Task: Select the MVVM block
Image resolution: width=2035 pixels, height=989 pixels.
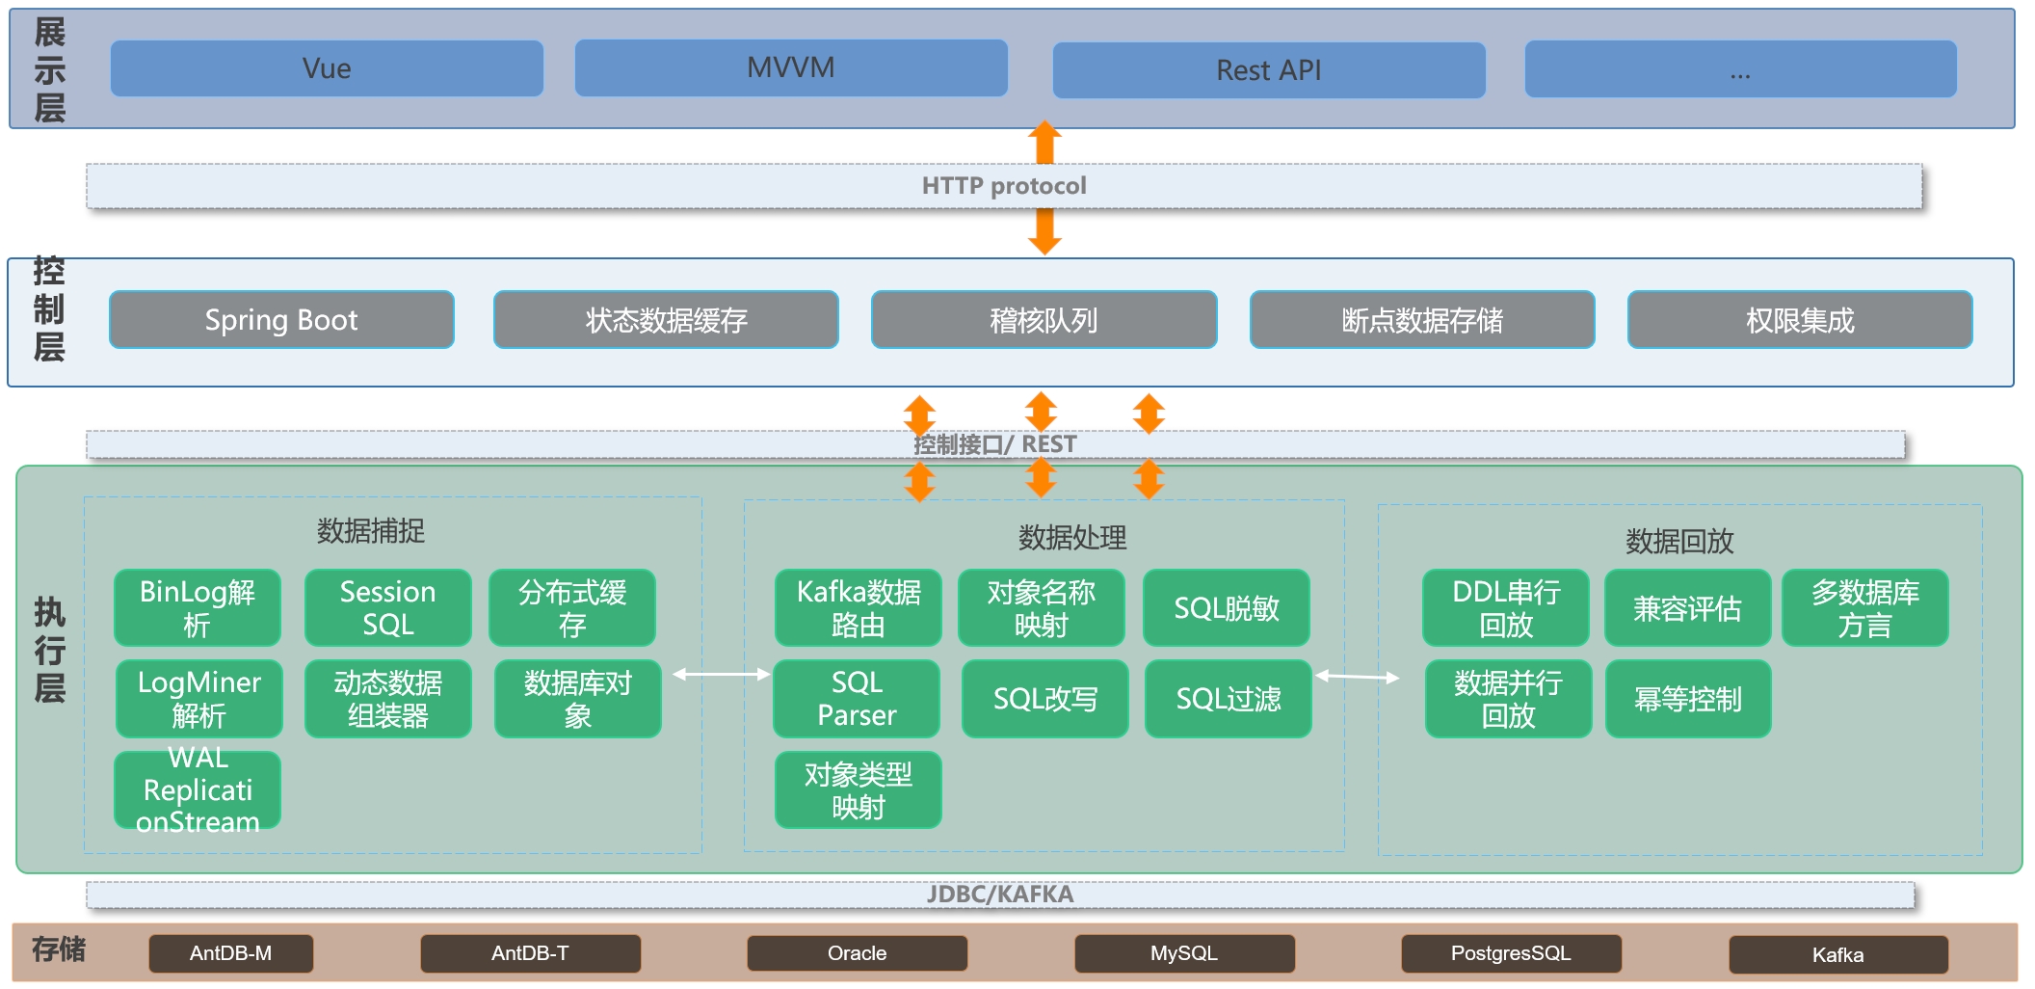Action: point(791,67)
